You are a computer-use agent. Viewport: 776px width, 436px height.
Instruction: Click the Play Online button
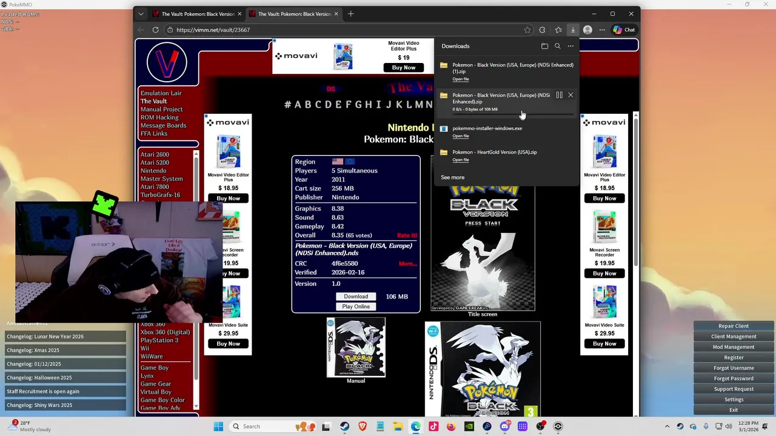tap(356, 306)
